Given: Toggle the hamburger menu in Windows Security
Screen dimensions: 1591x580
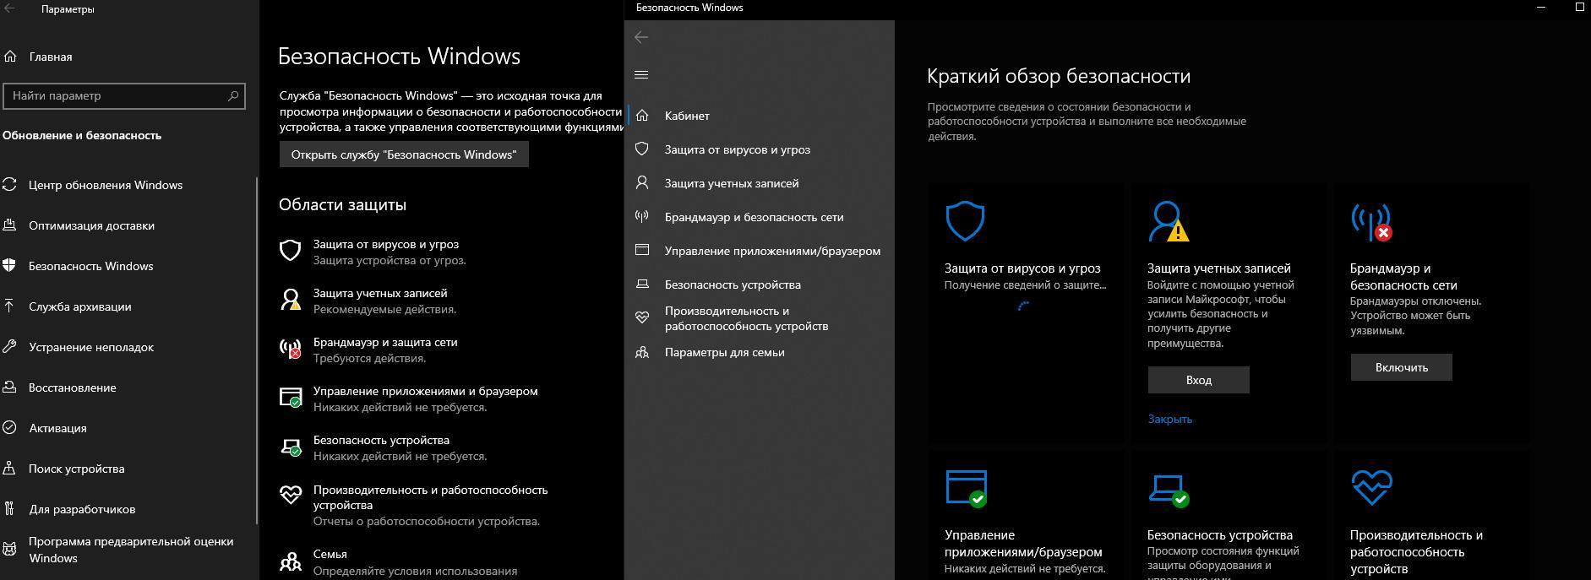Looking at the screenshot, I should [641, 74].
